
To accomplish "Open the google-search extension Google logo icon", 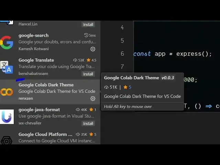I will (x=7, y=43).
